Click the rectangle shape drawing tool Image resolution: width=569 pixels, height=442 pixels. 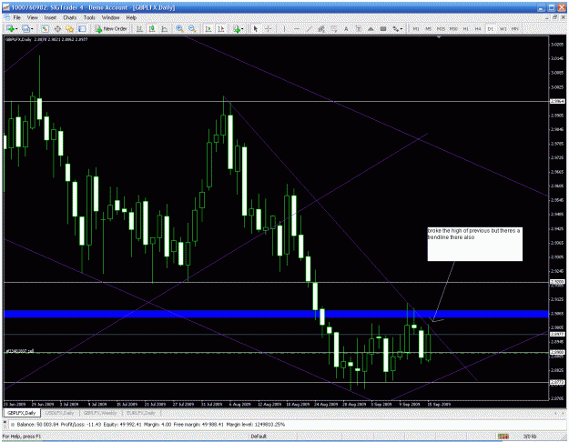tap(383, 28)
